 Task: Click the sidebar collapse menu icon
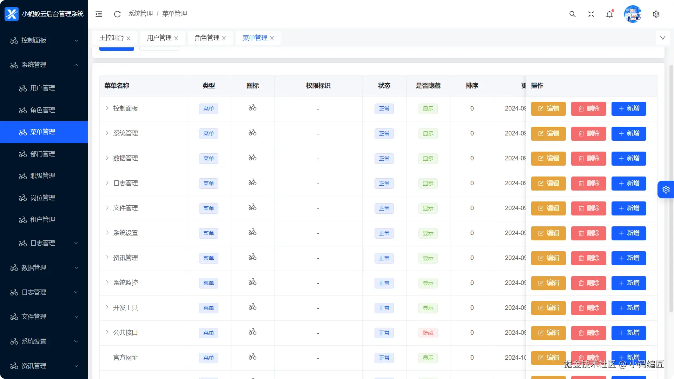coord(99,14)
